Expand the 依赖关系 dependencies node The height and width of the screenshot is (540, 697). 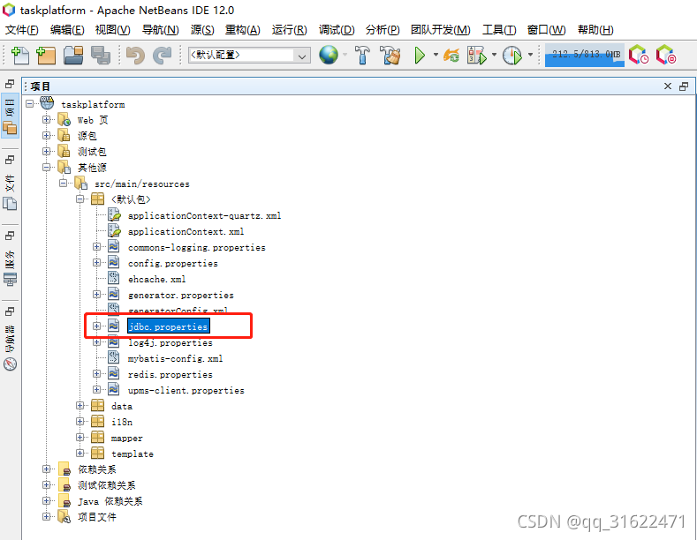coord(46,469)
